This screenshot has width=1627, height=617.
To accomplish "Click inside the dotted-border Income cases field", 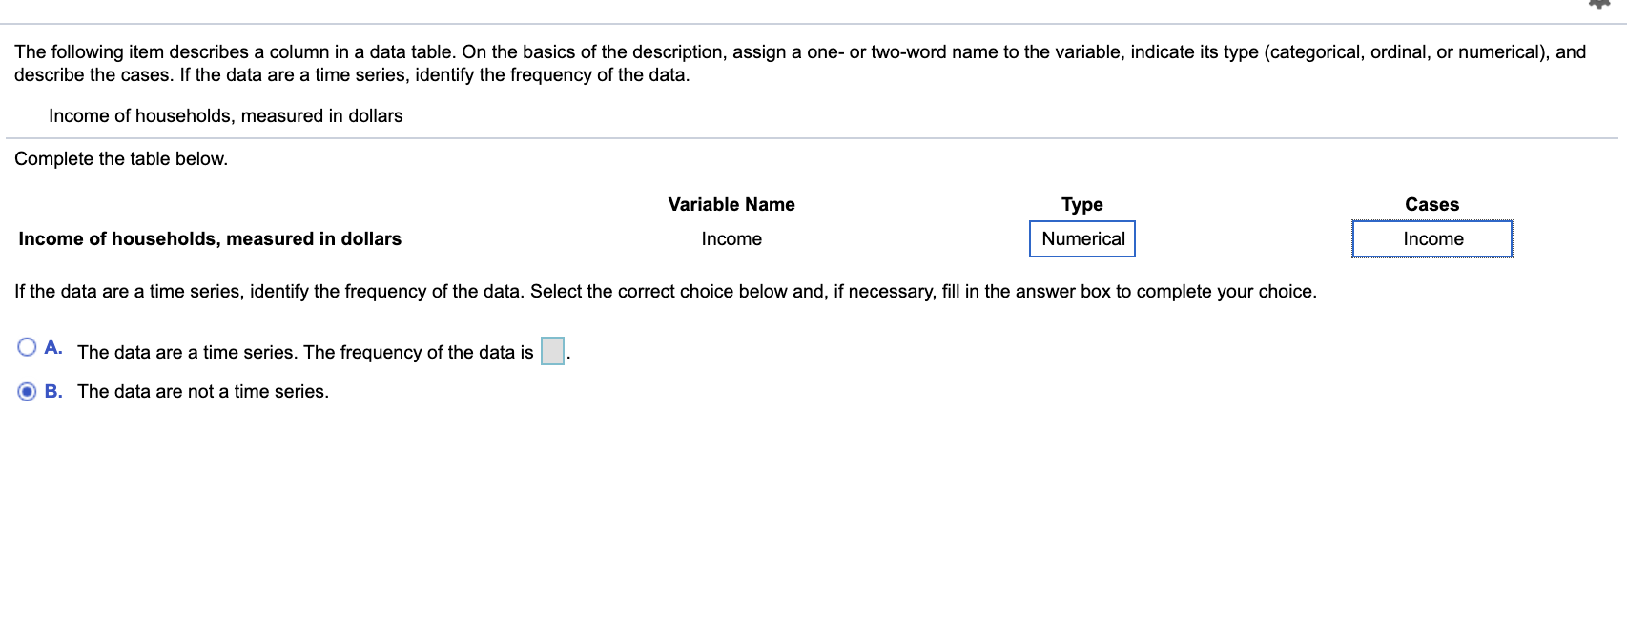I will (x=1431, y=238).
